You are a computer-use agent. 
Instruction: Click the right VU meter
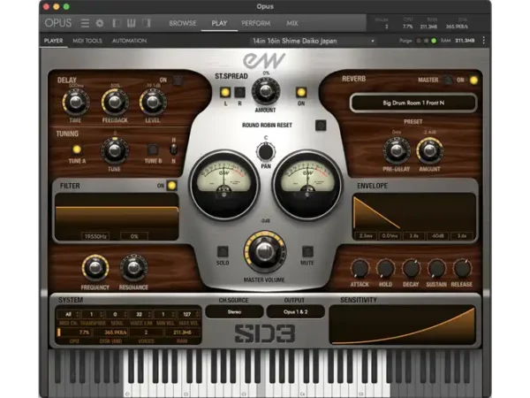[x=307, y=186]
